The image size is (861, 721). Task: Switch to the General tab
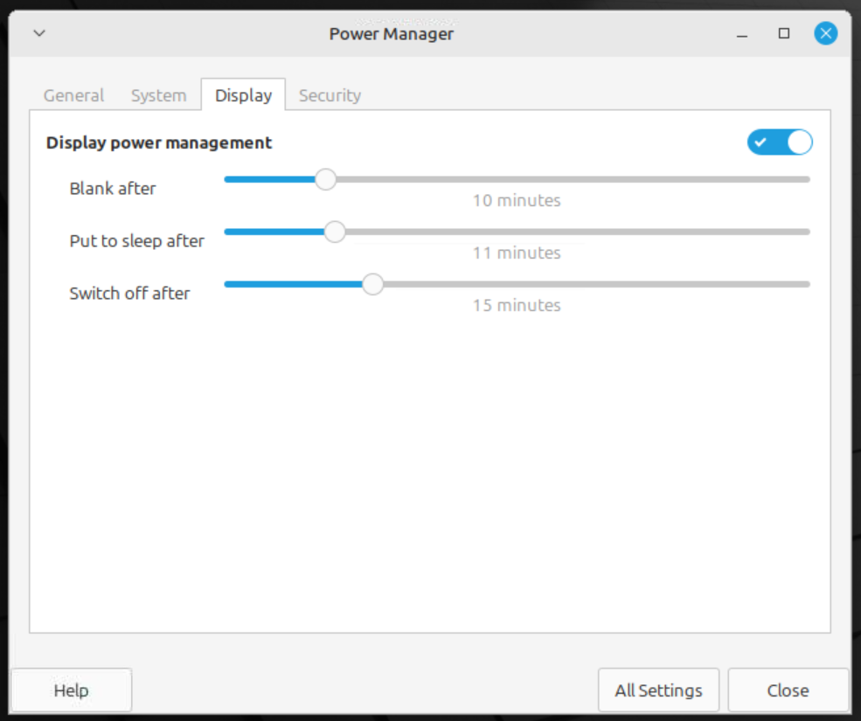(73, 95)
